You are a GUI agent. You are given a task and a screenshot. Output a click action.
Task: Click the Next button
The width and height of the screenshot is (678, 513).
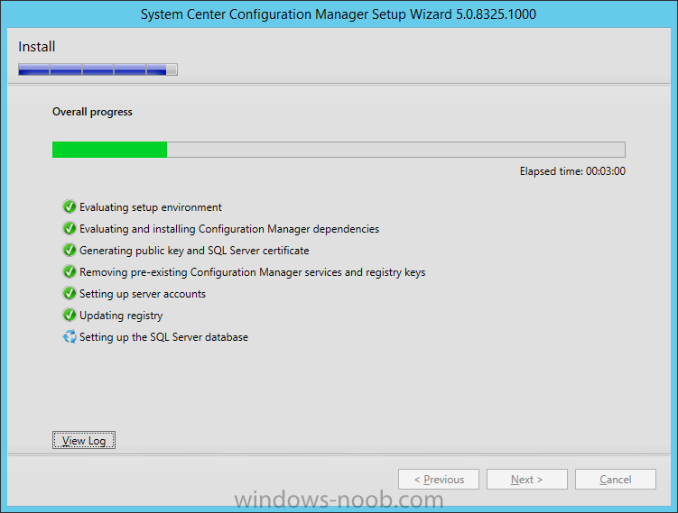tap(526, 480)
